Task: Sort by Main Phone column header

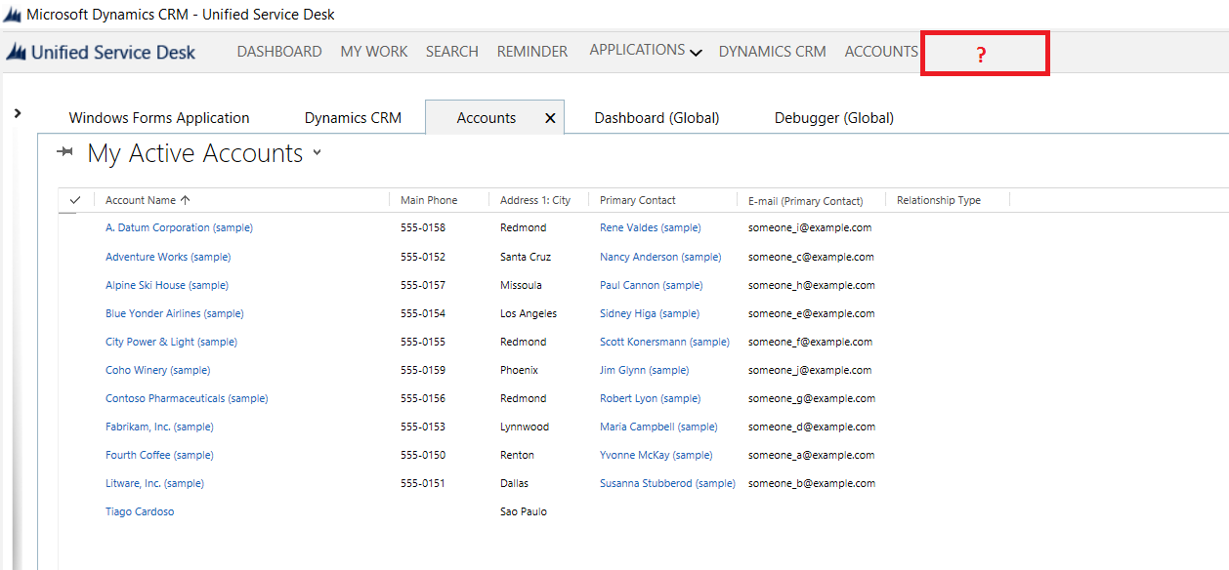Action: coord(429,200)
